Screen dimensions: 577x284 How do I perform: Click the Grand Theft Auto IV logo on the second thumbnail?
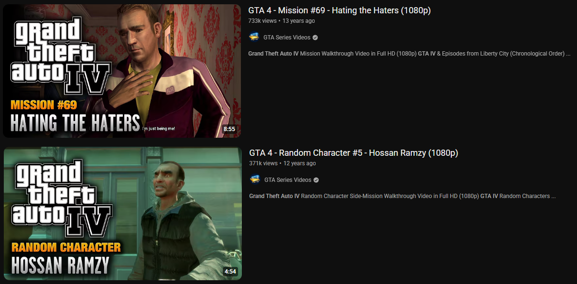point(62,199)
